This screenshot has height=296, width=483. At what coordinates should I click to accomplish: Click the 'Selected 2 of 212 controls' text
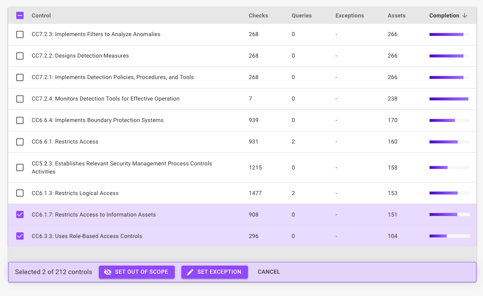54,272
